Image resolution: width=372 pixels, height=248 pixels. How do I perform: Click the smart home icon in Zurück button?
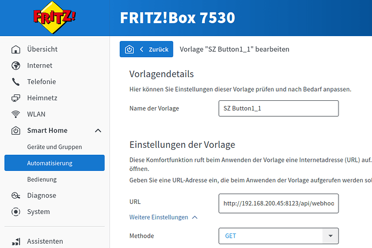(129, 50)
